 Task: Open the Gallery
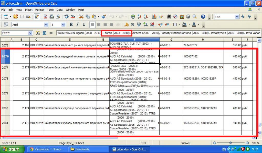click(182, 17)
